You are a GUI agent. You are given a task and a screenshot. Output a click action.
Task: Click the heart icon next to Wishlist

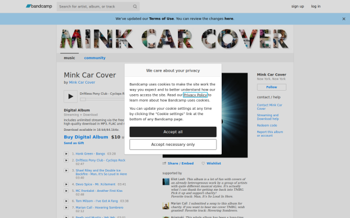click(203, 163)
